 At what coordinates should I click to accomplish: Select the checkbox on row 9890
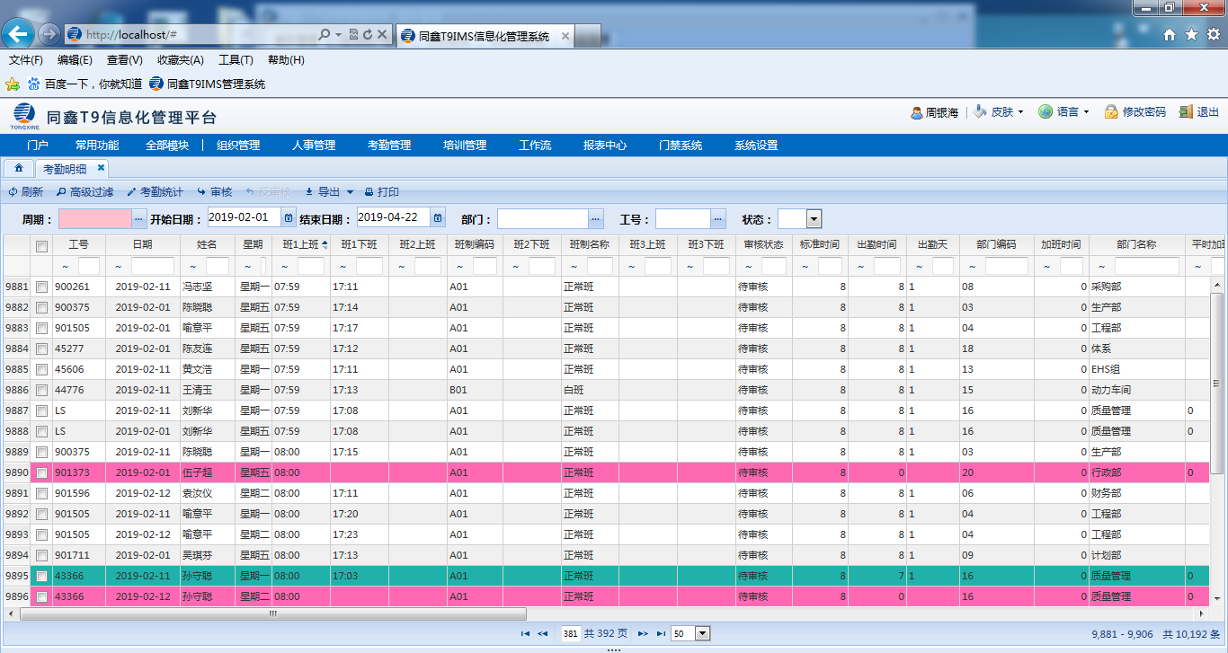coord(41,473)
